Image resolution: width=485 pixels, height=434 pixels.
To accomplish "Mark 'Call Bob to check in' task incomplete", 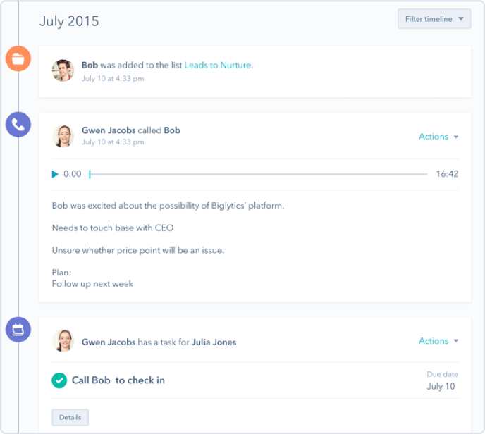I will pyautogui.click(x=59, y=380).
